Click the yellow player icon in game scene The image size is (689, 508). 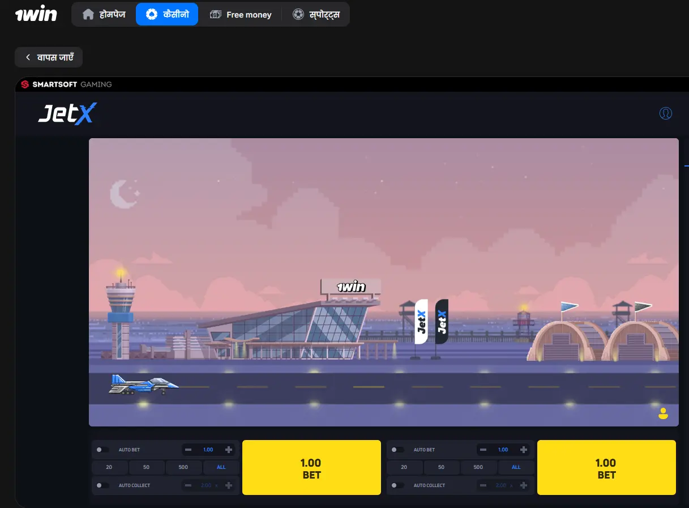tap(663, 413)
